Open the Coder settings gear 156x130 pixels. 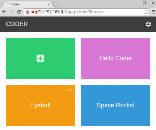pyautogui.click(x=148, y=24)
